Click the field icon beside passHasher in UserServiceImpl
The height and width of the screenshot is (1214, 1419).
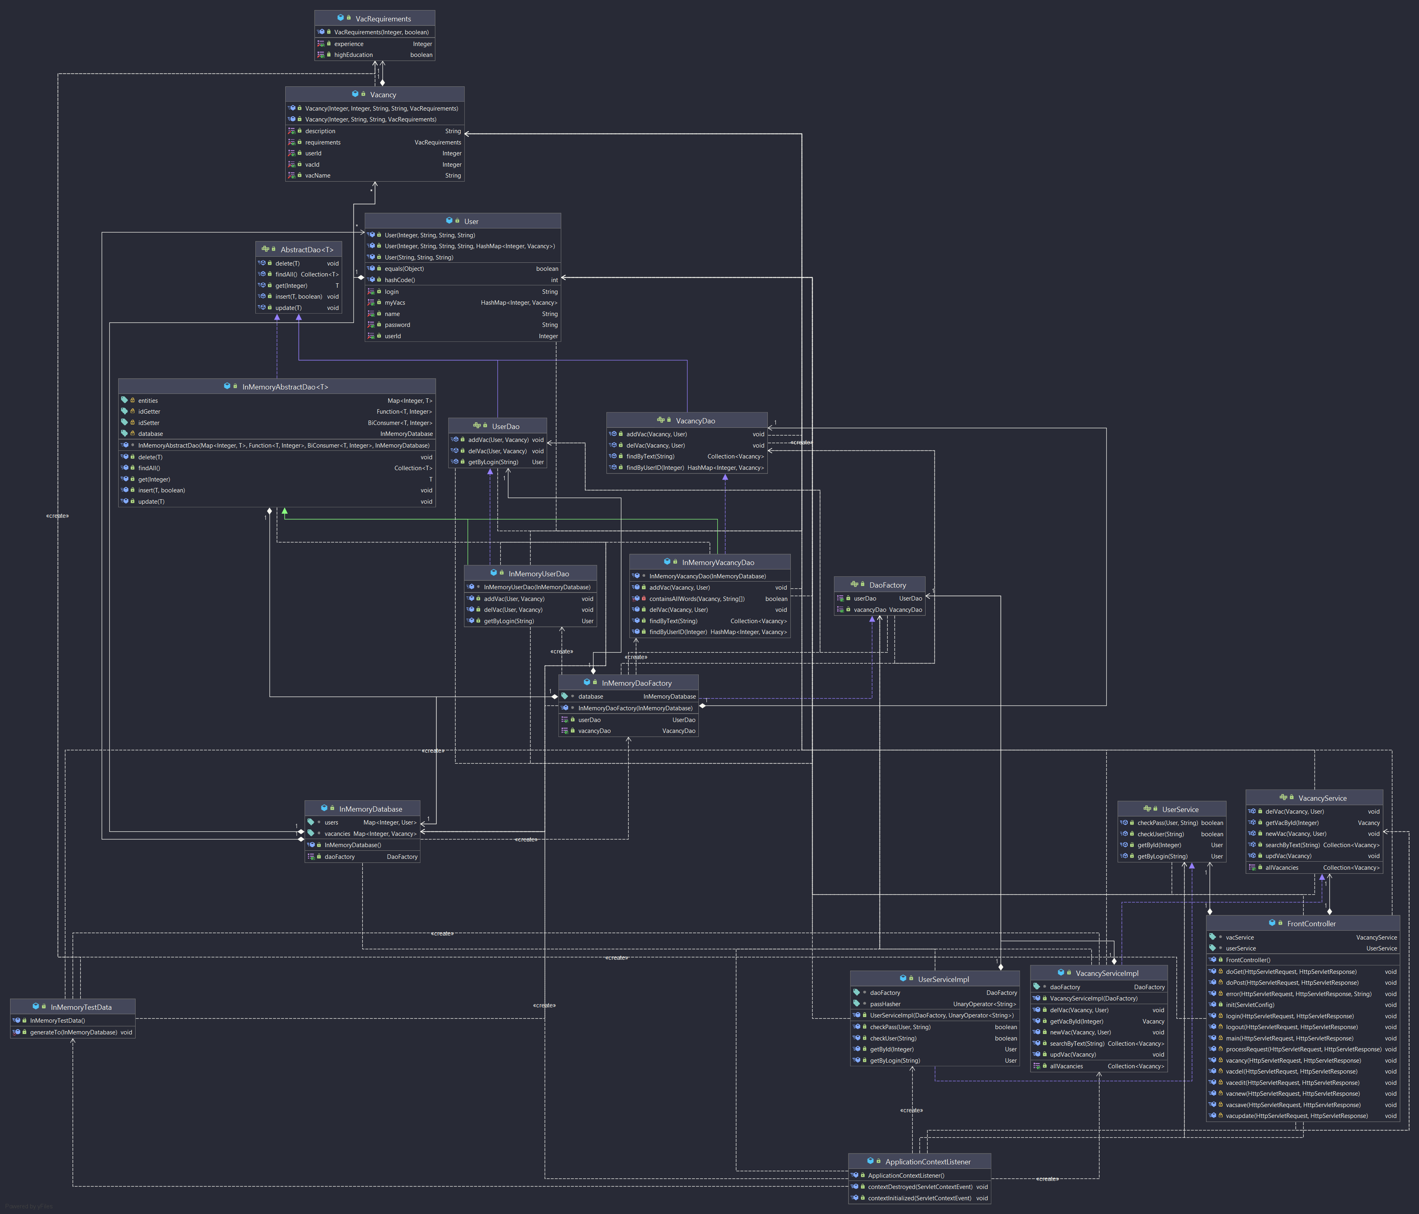pos(856,1004)
